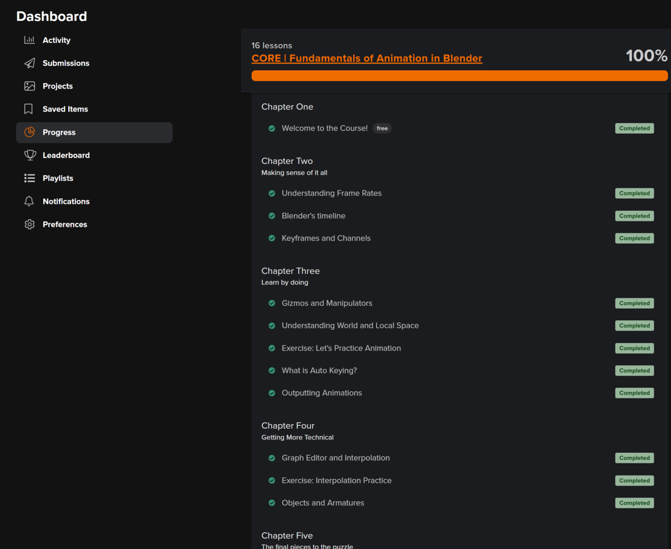Toggle checkmark beside Outputting Animations lesson
The image size is (671, 549).
click(x=272, y=393)
